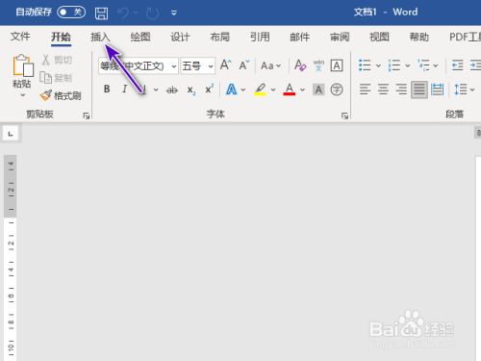Image resolution: width=481 pixels, height=361 pixels.
Task: Expand the 粘贴 paste options arrow
Action: pyautogui.click(x=22, y=95)
